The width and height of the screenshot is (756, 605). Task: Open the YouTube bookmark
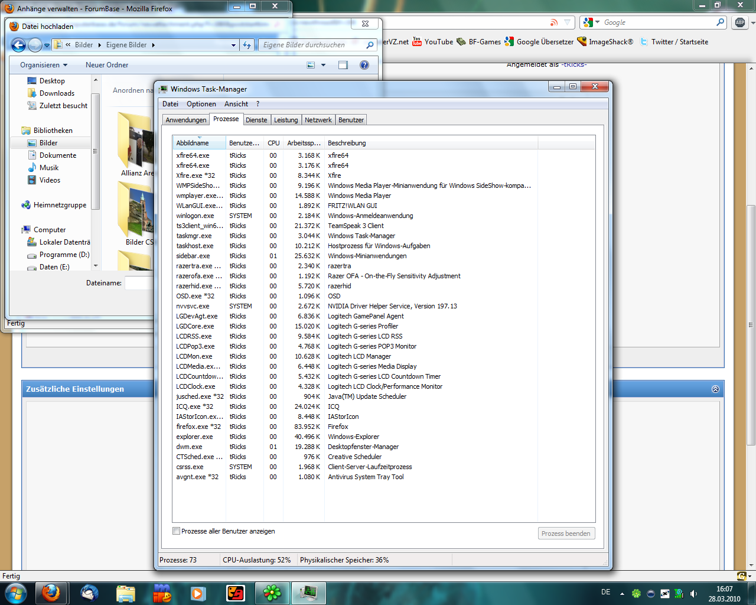[433, 42]
